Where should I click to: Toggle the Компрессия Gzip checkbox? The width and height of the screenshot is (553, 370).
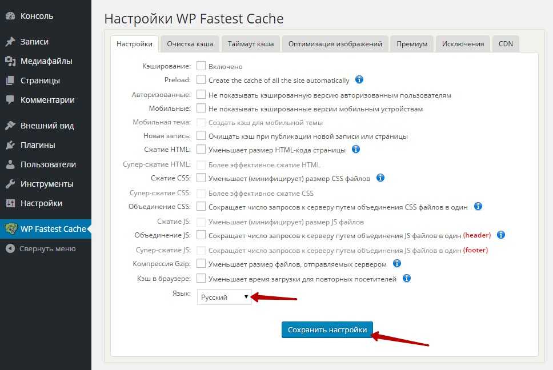201,264
